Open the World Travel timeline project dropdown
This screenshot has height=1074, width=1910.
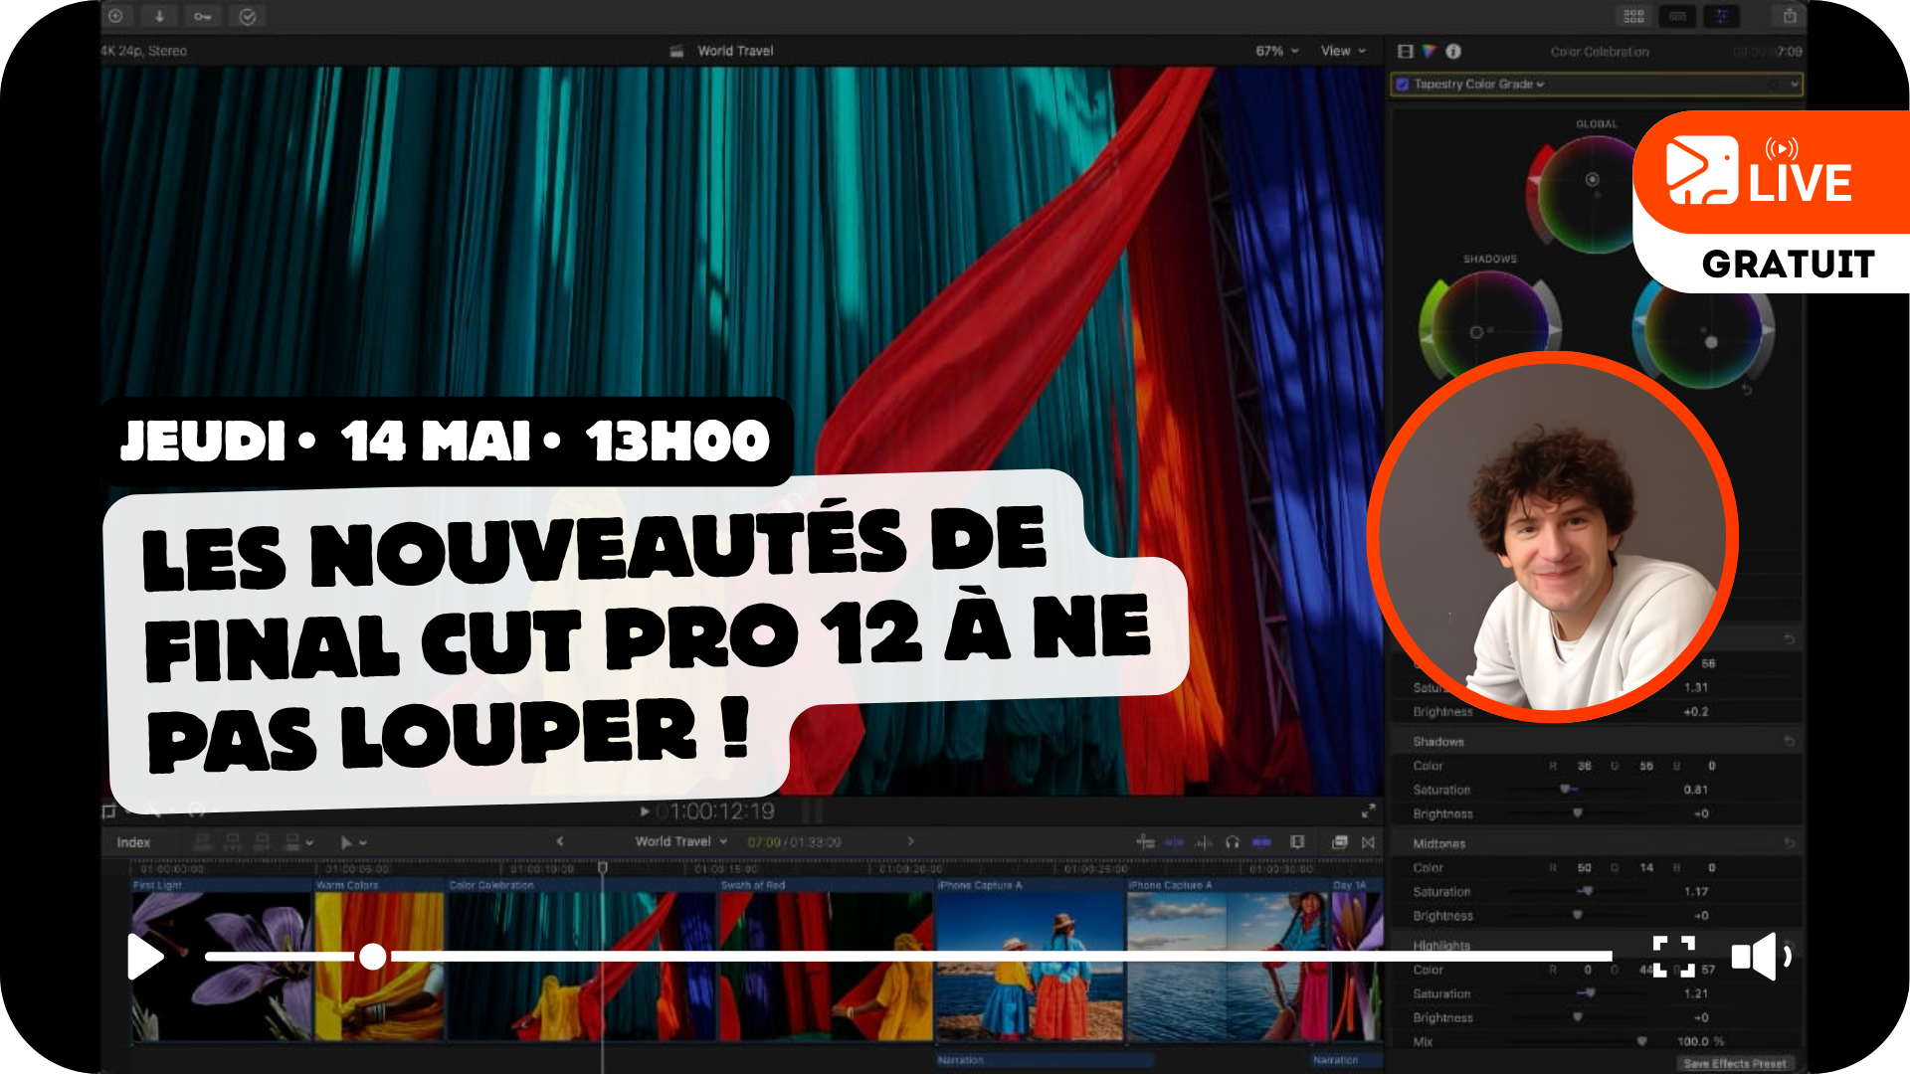(681, 842)
